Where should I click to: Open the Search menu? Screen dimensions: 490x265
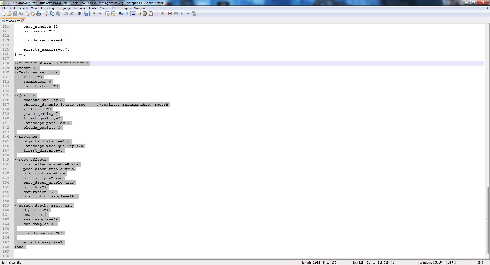coord(23,8)
